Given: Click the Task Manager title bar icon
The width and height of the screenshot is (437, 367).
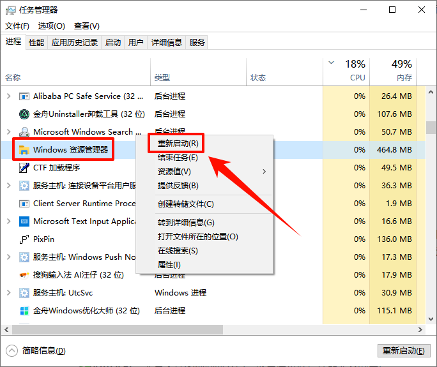Looking at the screenshot, I should click(11, 10).
